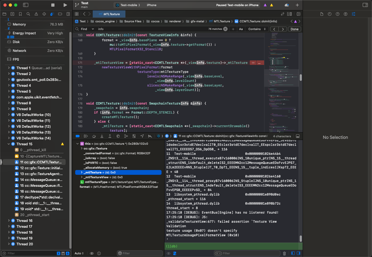
Task: Open the Bookmark navigator
Action: coord(20,14)
